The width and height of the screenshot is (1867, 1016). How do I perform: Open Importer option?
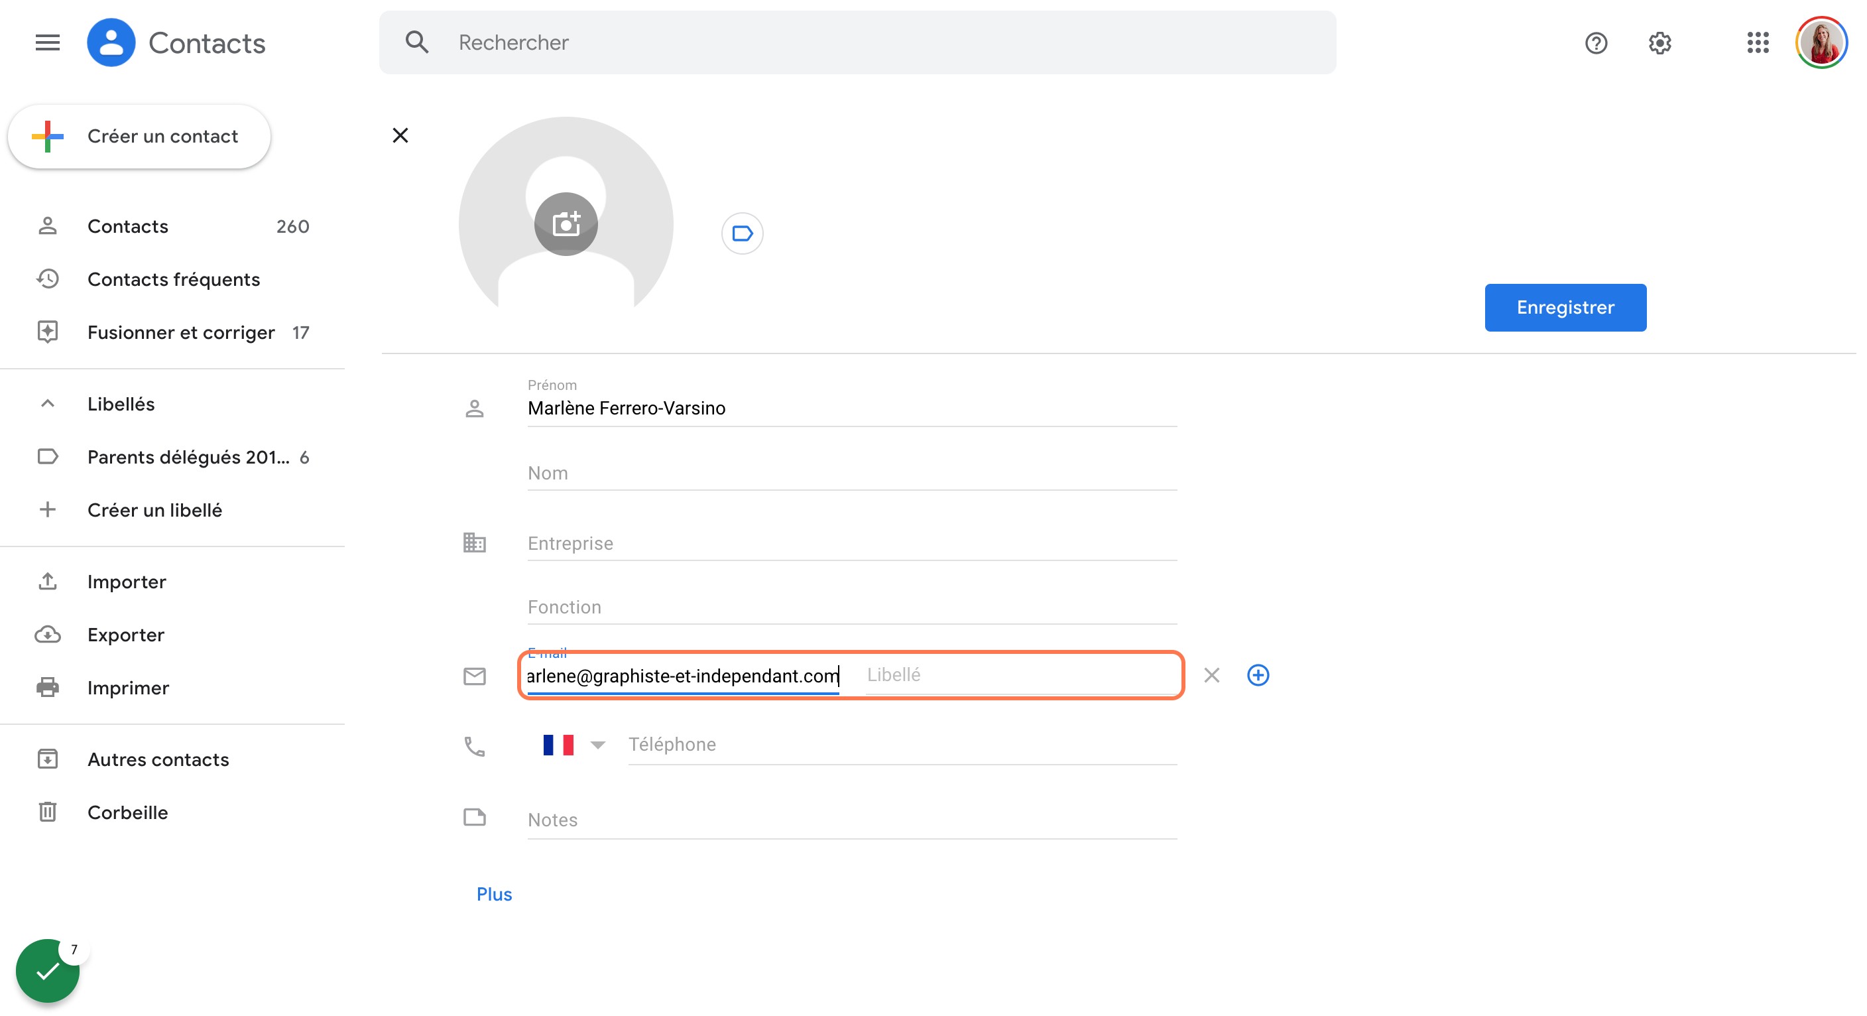click(172, 582)
